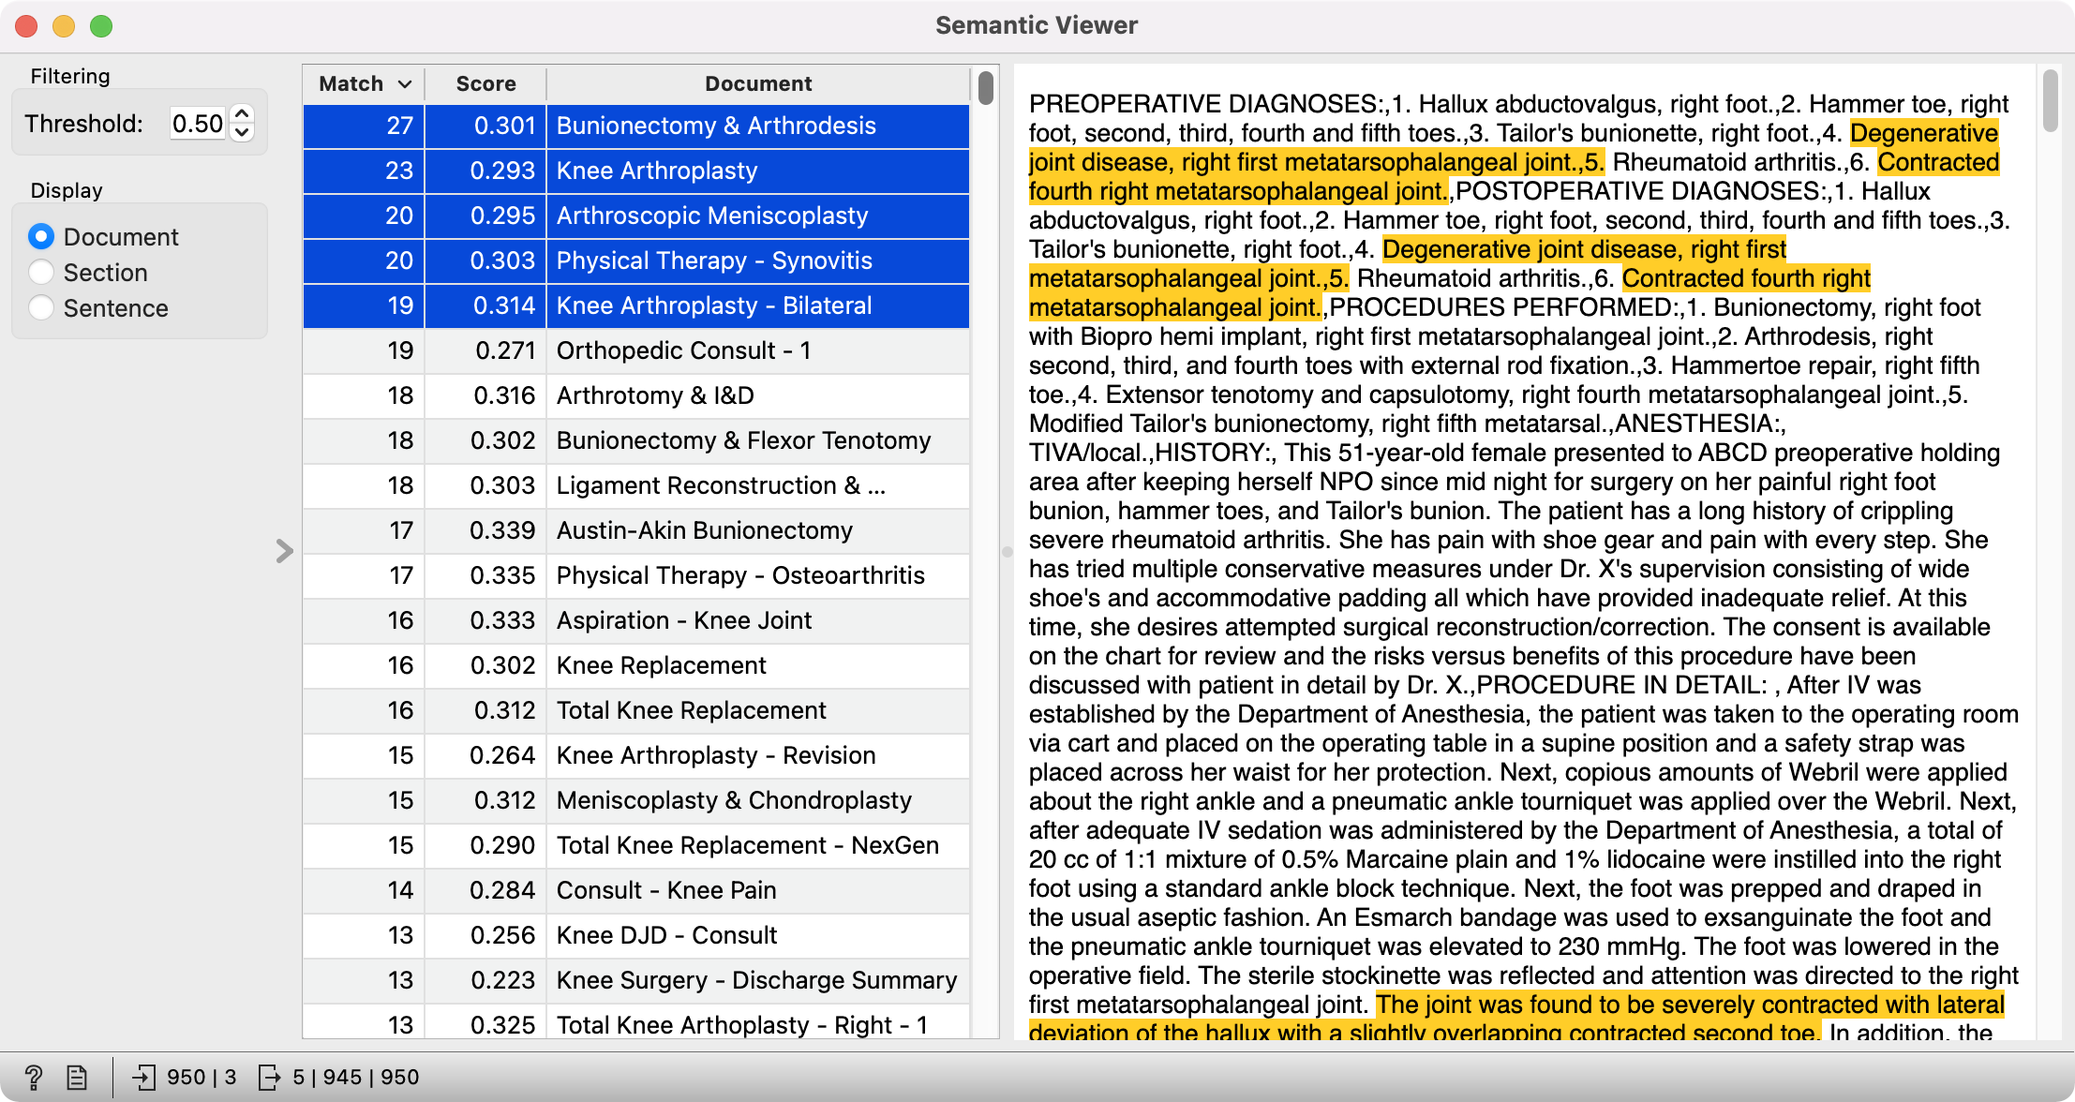Click the splitter handle between table and text
2075x1102 pixels.
(x=1007, y=551)
